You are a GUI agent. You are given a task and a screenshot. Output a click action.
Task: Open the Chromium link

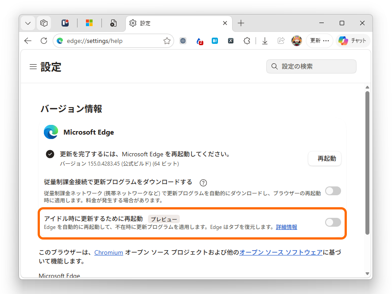tap(109, 252)
